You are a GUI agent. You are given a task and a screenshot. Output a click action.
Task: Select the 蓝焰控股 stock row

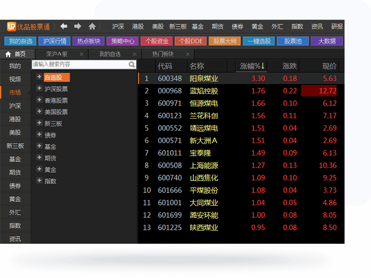point(241,91)
